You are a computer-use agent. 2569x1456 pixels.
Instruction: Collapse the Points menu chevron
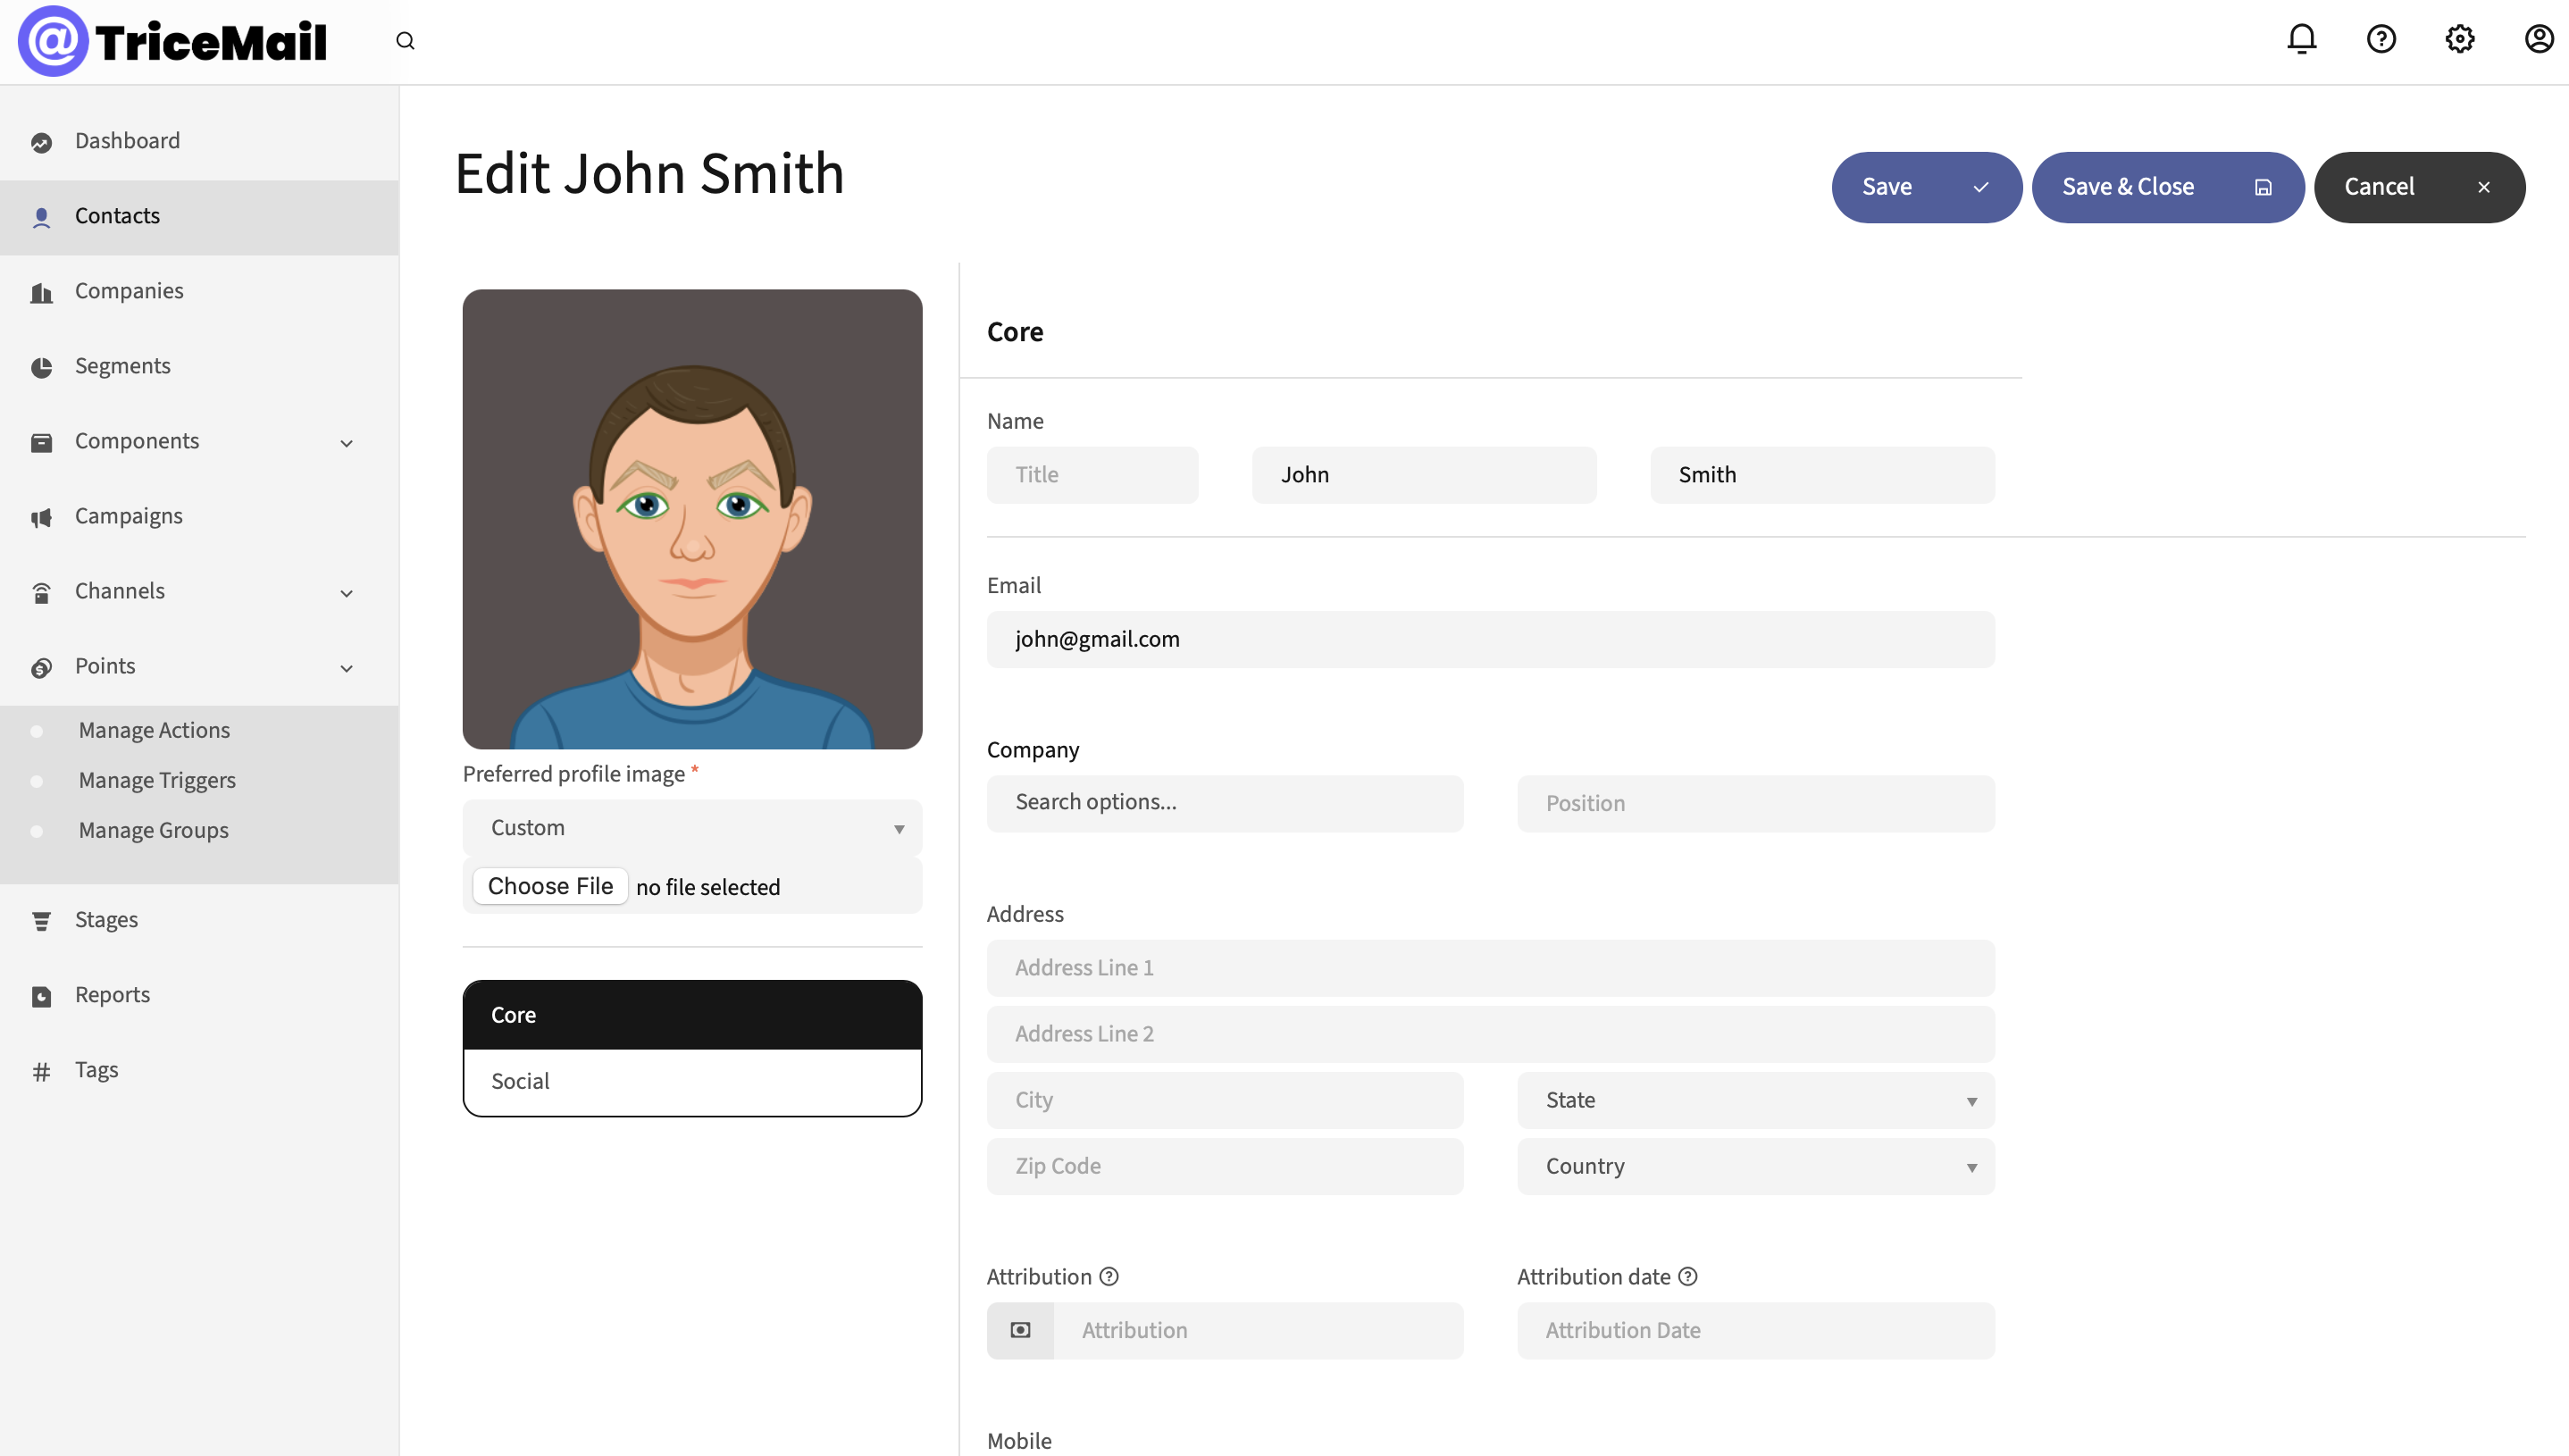(347, 668)
